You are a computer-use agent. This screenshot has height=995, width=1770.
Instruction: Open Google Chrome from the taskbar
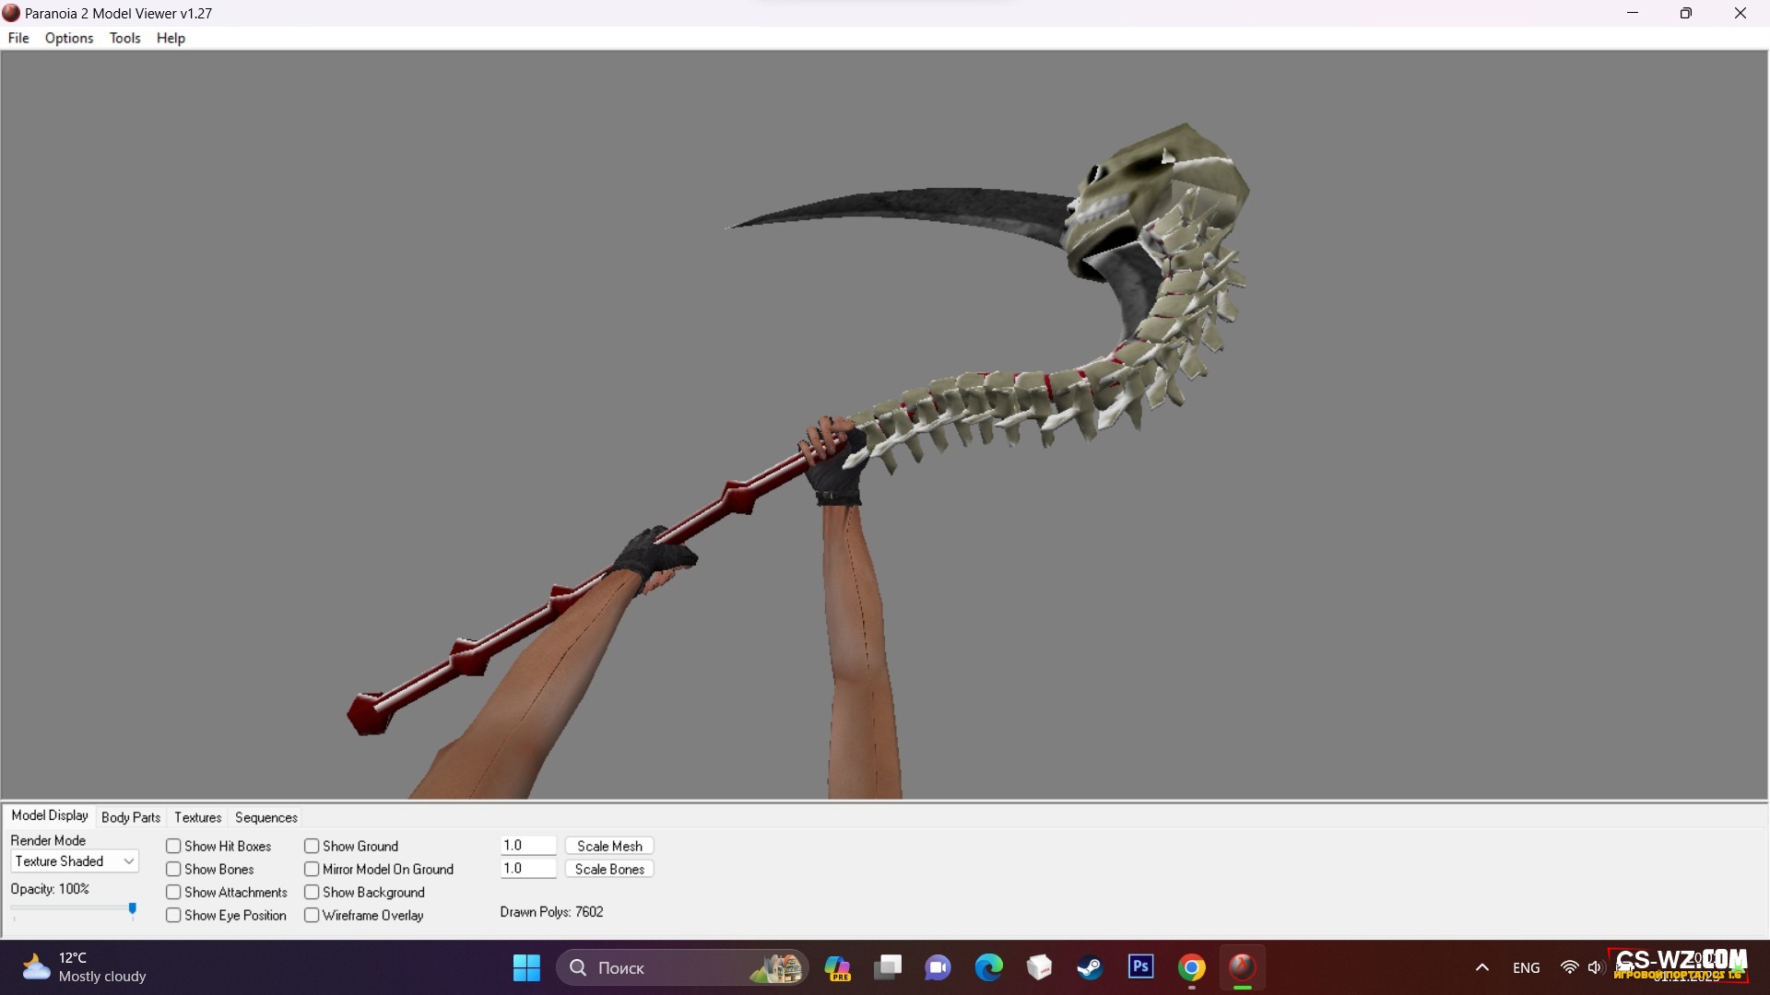(1191, 967)
